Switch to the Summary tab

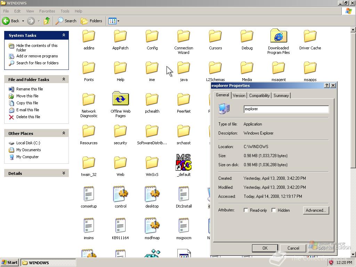[281, 96]
